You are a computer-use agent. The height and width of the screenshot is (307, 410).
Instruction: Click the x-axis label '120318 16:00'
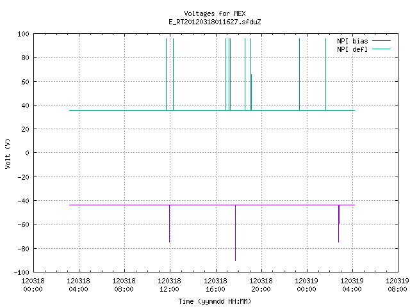[215, 285]
